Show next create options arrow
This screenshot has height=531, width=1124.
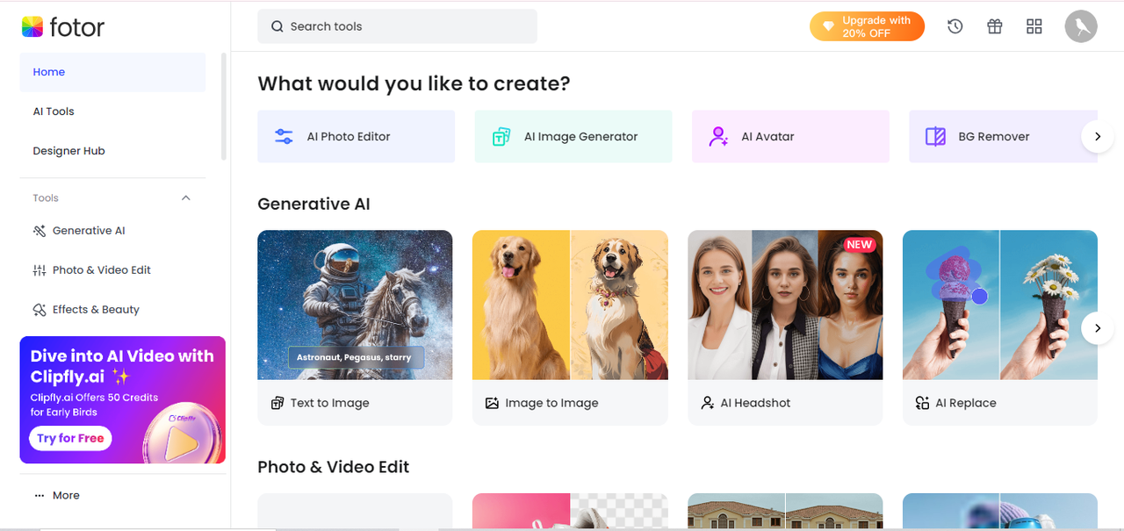click(1097, 136)
